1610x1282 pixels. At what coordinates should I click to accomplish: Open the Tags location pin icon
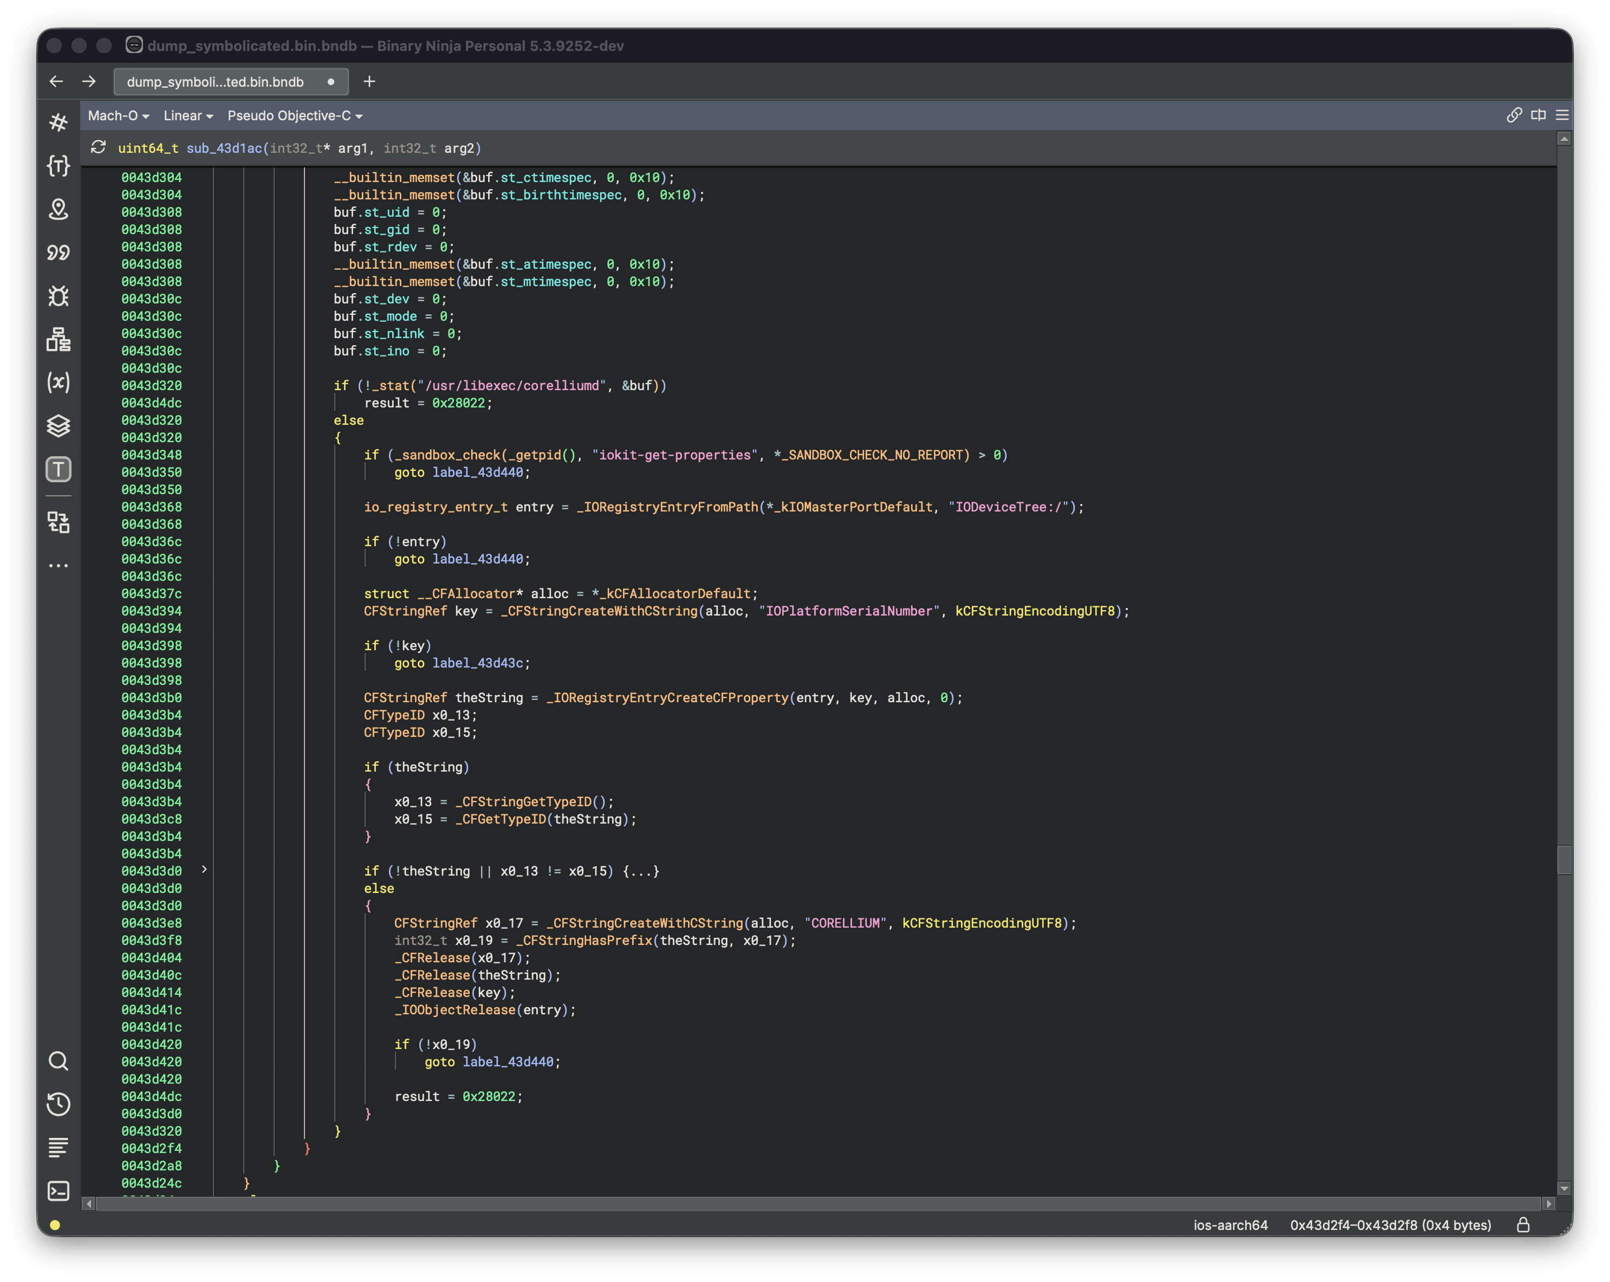tap(59, 209)
